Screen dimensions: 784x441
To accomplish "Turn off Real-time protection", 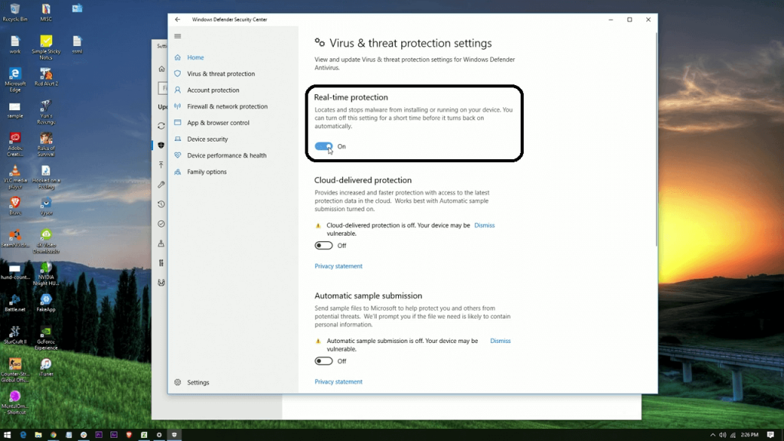I will (x=323, y=146).
